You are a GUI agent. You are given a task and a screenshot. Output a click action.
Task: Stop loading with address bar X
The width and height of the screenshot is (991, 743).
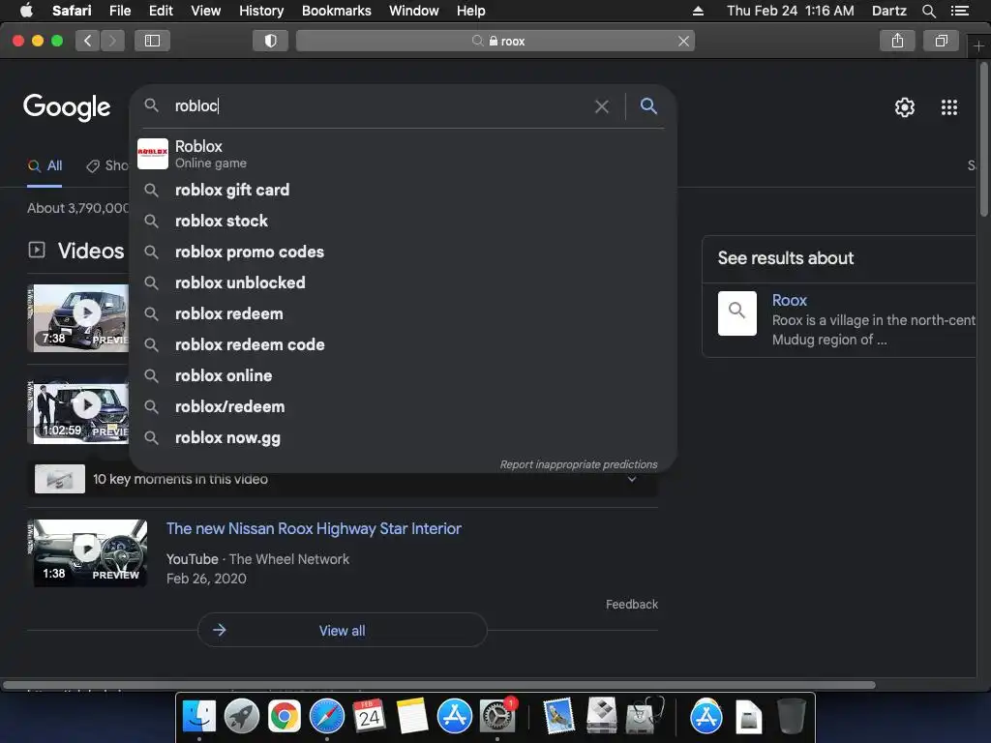pyautogui.click(x=683, y=41)
